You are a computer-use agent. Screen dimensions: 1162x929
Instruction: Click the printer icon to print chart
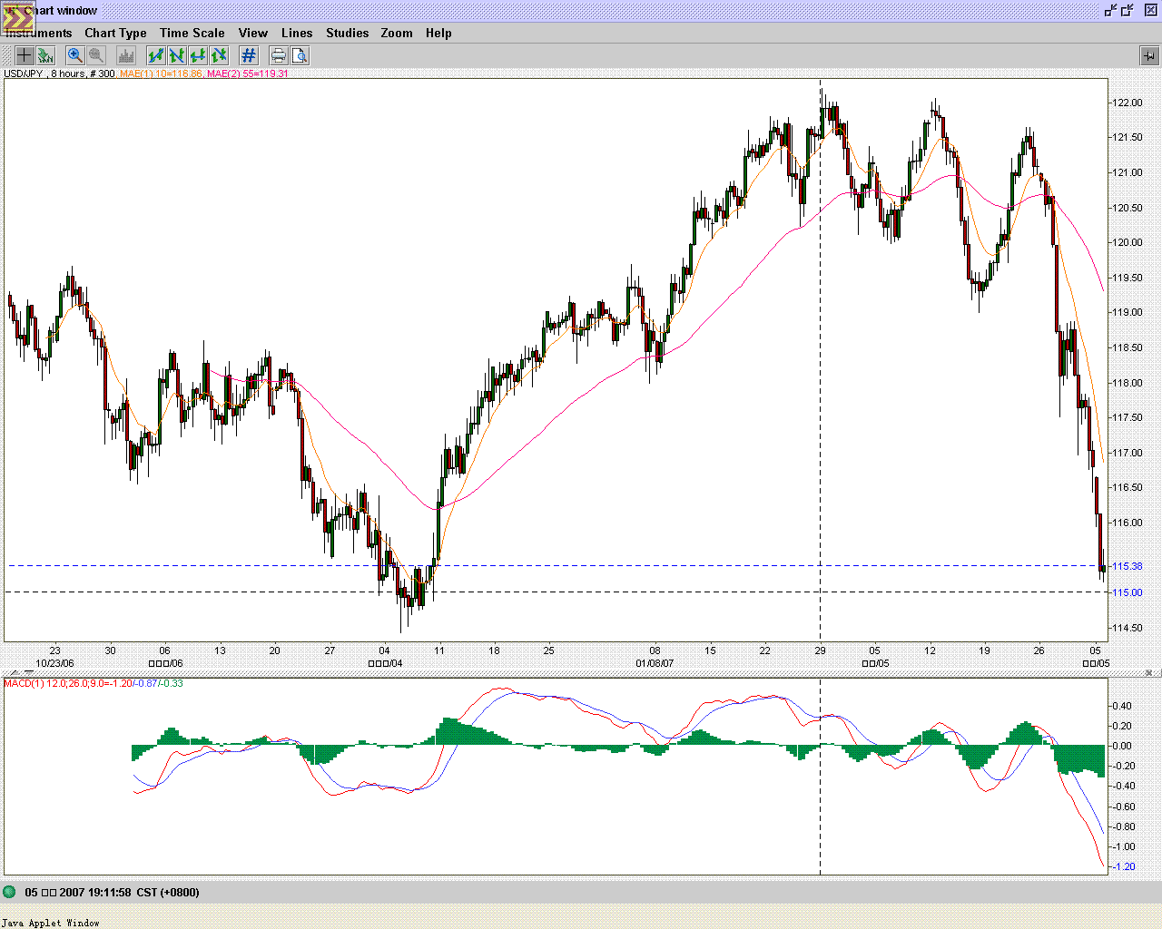point(279,56)
